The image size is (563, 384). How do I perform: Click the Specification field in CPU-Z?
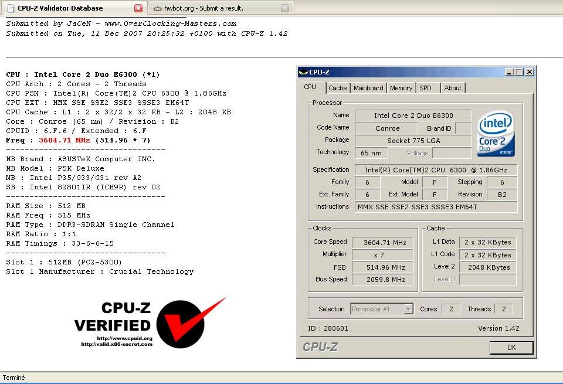pos(436,170)
